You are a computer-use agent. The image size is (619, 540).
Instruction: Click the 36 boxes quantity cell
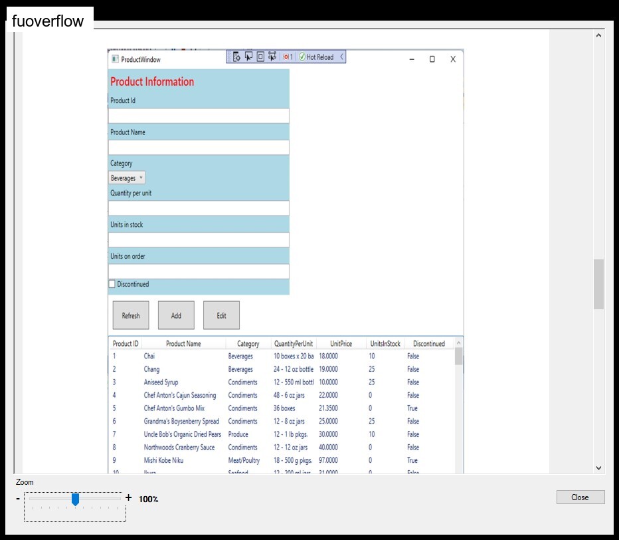284,408
